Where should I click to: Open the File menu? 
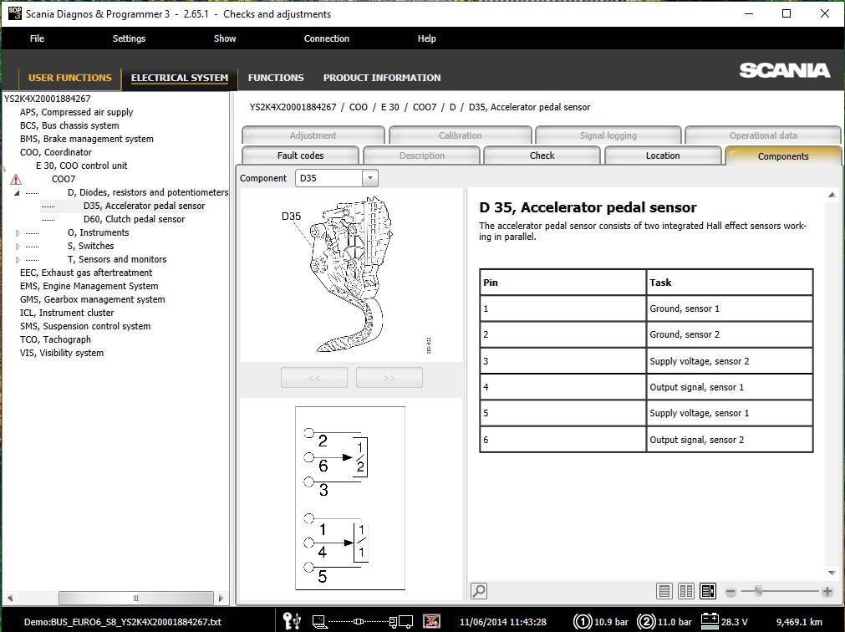37,38
